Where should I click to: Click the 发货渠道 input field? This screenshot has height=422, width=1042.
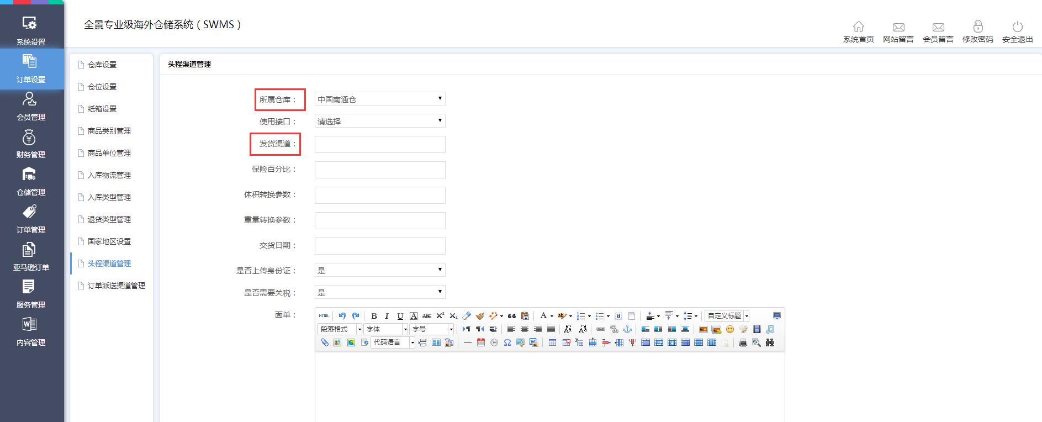point(380,145)
